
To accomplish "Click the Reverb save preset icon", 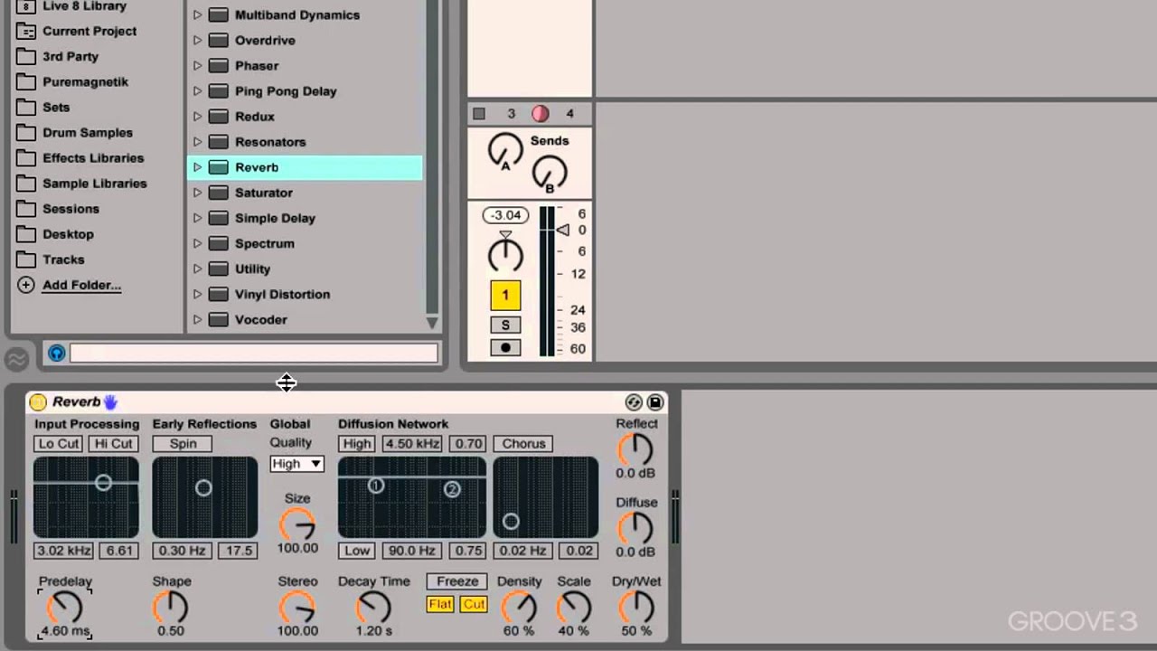I will (655, 402).
